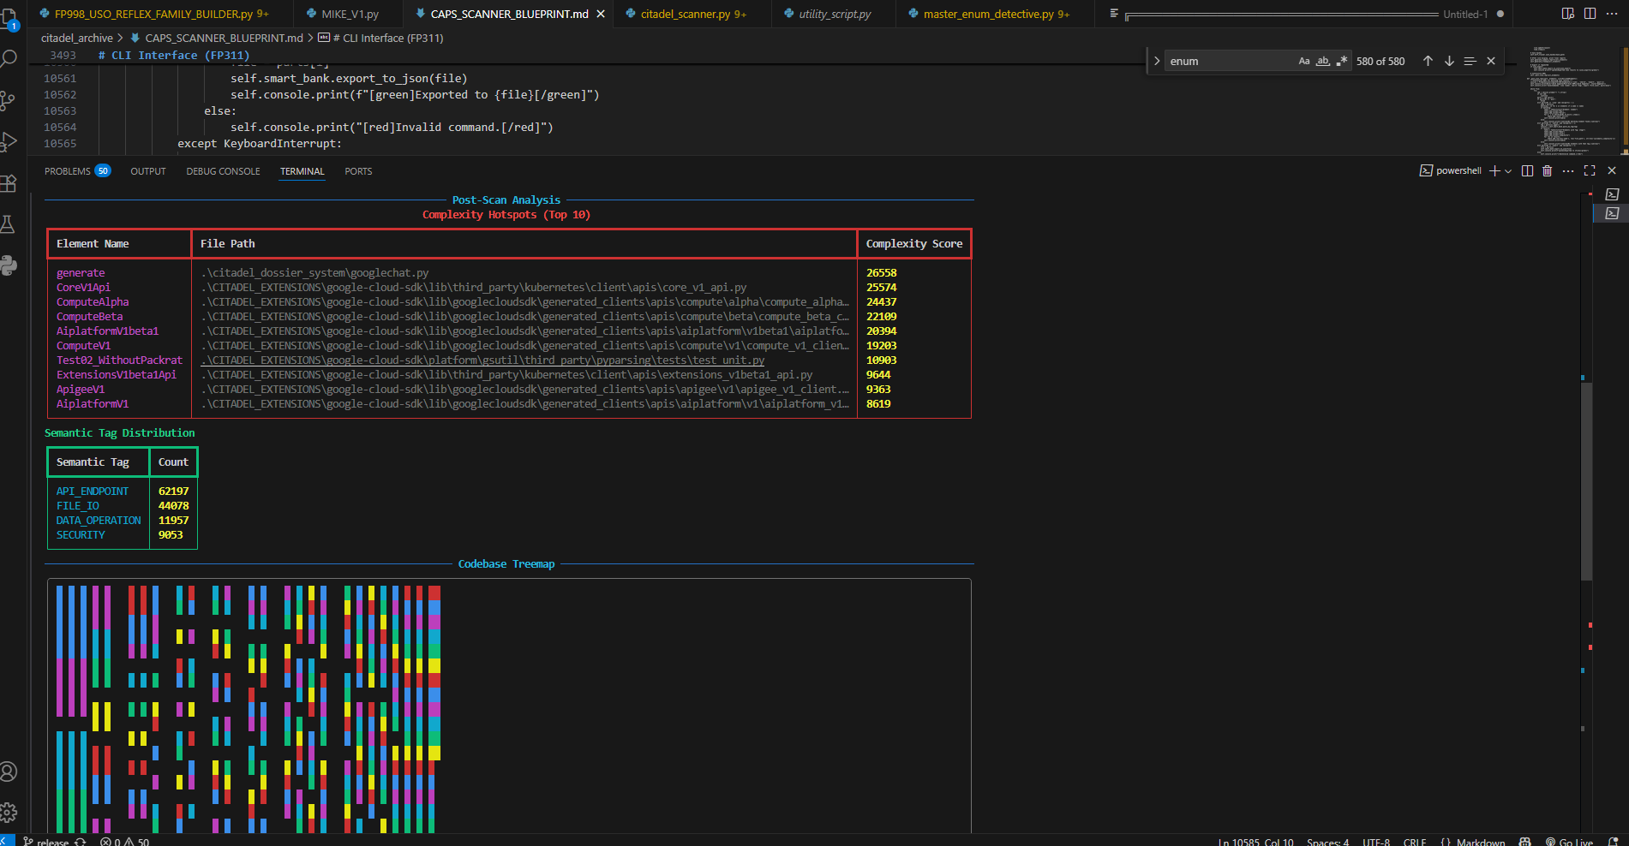Click the terminal vertical scrollbar thumb
Screen dimensions: 1629x846
[1586, 480]
